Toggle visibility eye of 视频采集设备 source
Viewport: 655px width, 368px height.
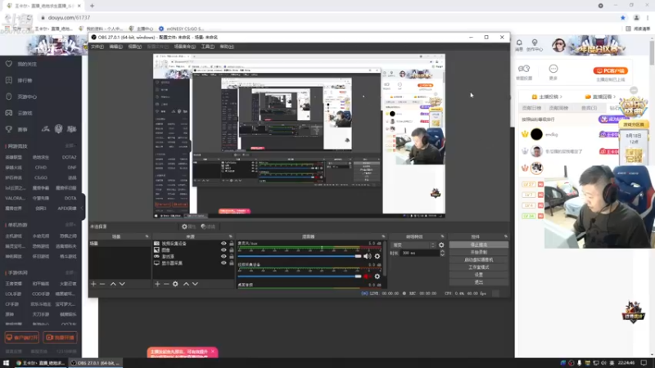(x=224, y=243)
